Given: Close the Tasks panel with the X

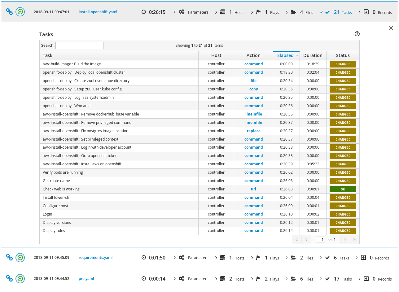Looking at the screenshot, I should coord(391,28).
